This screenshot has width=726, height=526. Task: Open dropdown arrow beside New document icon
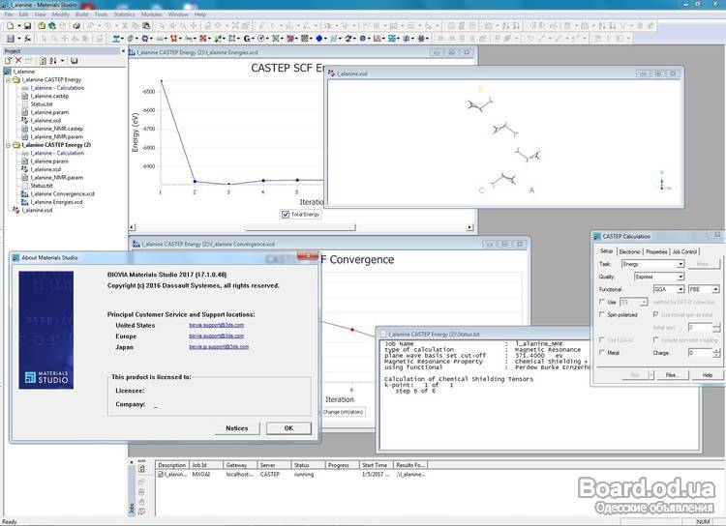[19, 25]
